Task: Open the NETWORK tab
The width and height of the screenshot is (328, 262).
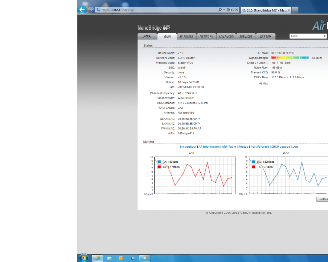Action: click(206, 37)
